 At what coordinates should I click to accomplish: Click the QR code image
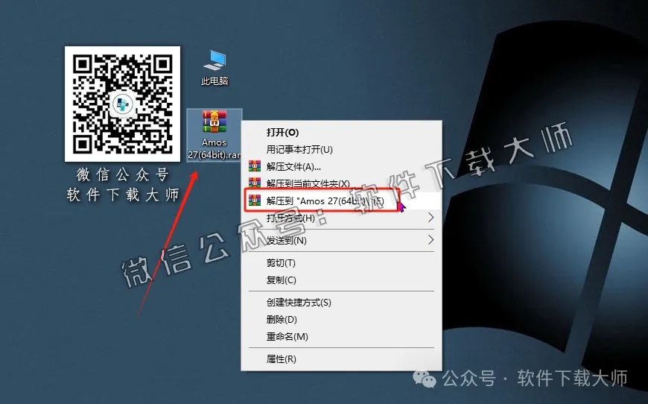[122, 104]
